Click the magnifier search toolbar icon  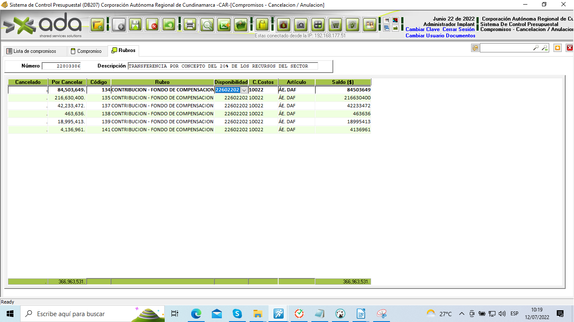pos(207,25)
